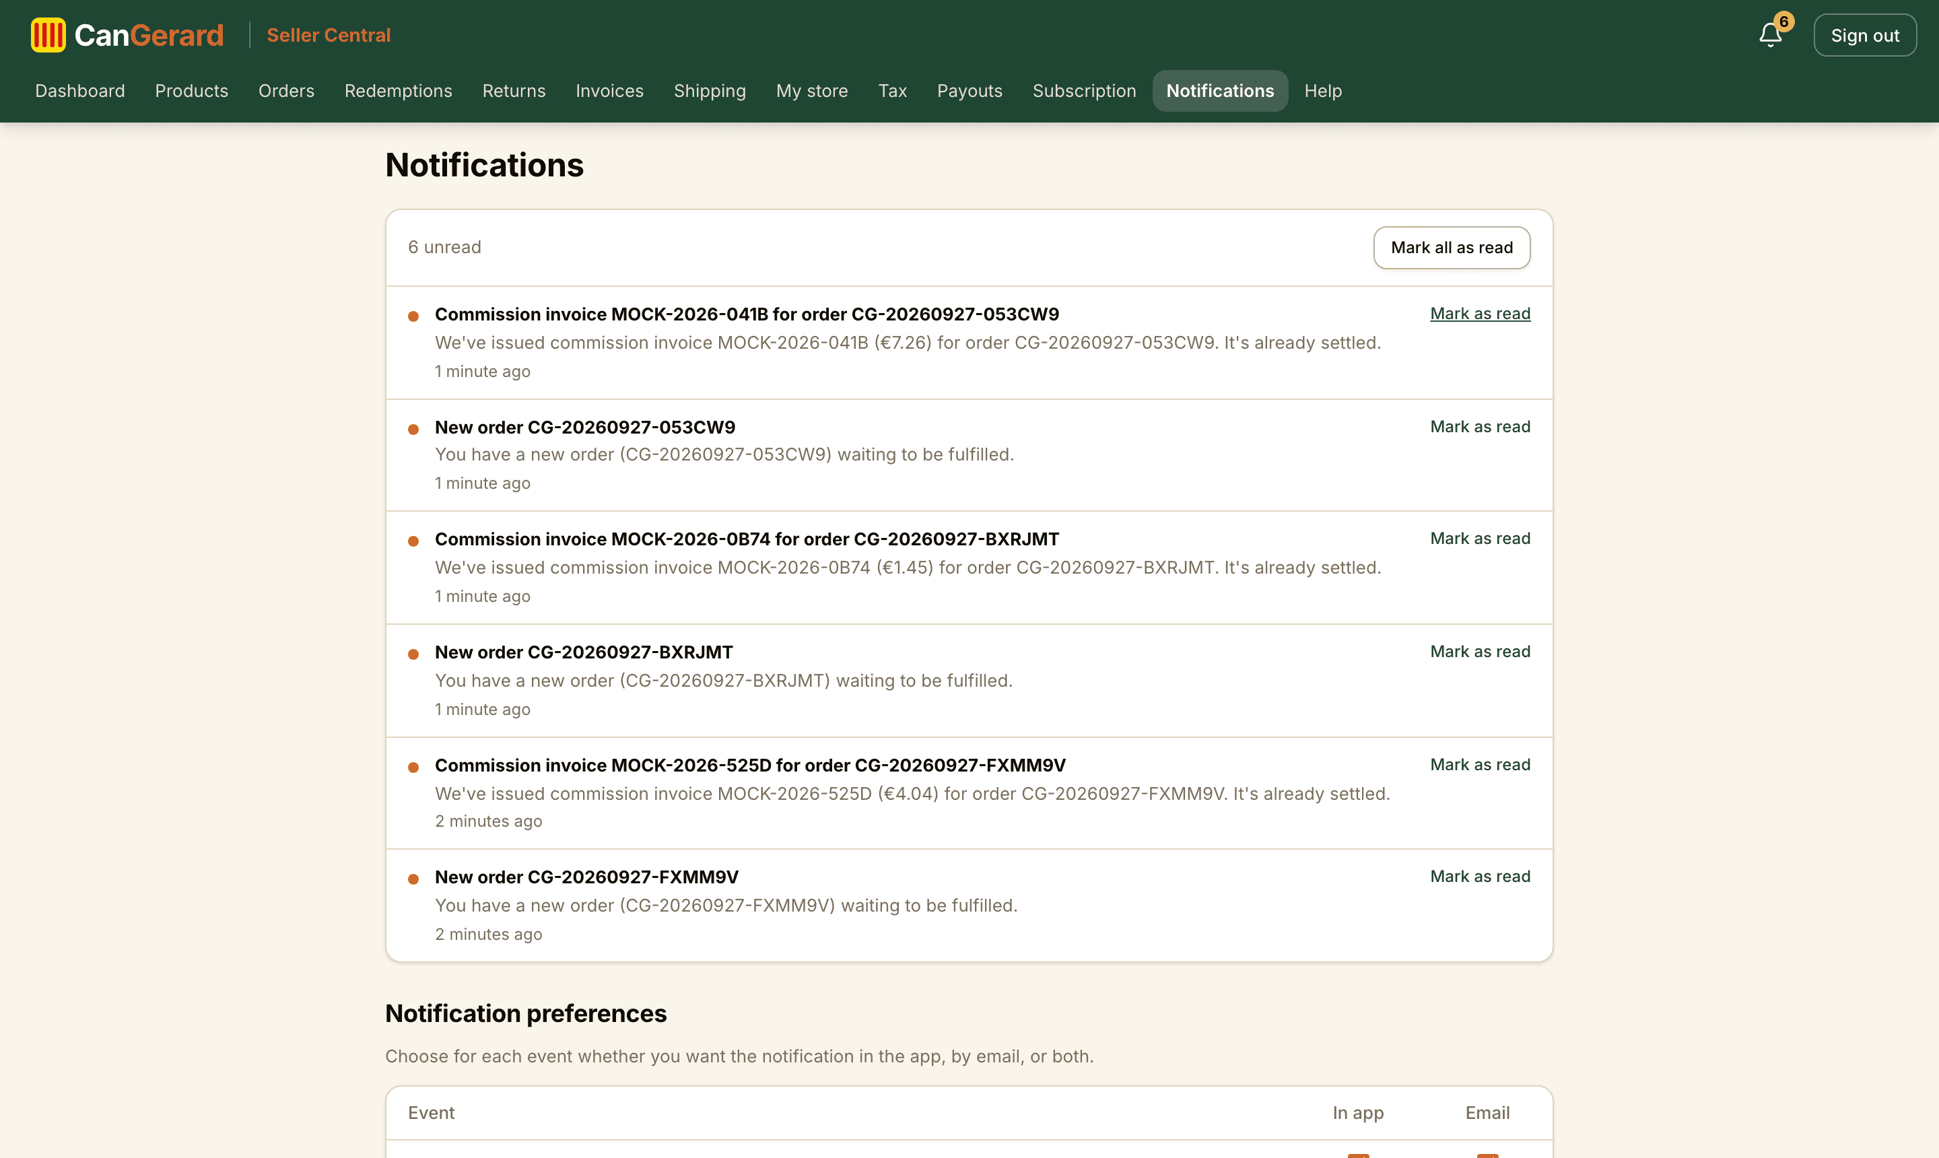Select the active Notifications tab
Image resolution: width=1939 pixels, height=1158 pixels.
point(1219,90)
